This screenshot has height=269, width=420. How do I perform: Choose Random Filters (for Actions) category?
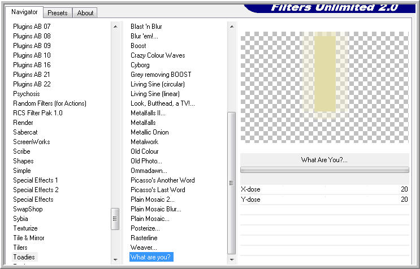pyautogui.click(x=50, y=103)
